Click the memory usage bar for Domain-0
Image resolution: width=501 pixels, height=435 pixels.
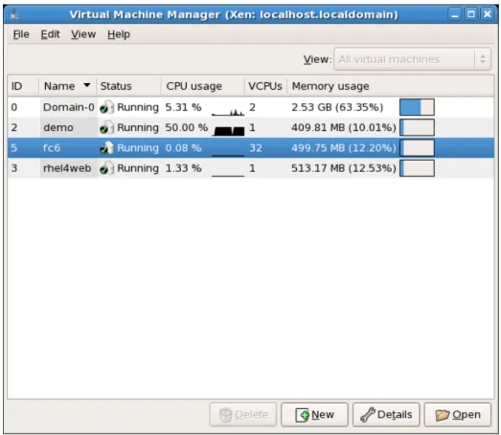coord(417,107)
